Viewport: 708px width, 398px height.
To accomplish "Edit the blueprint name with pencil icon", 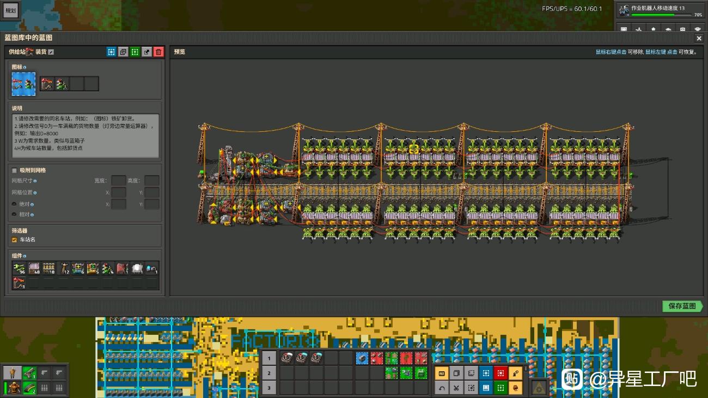I will coord(51,52).
